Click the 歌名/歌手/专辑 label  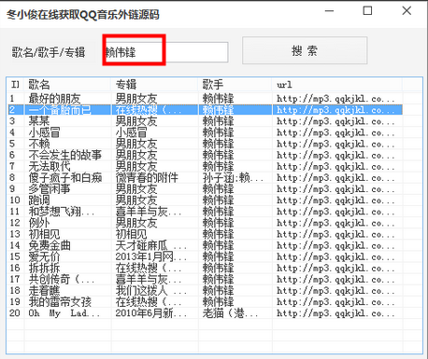pos(49,52)
